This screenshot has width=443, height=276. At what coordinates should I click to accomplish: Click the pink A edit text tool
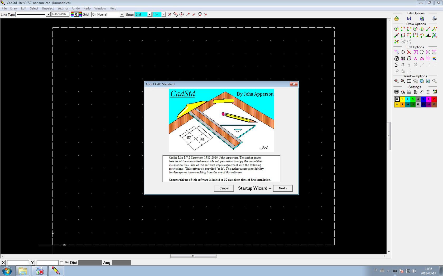click(x=415, y=58)
